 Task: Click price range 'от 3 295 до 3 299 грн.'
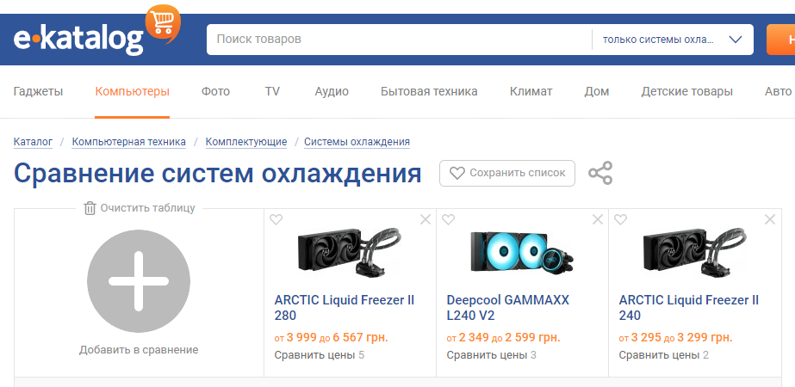pos(676,338)
